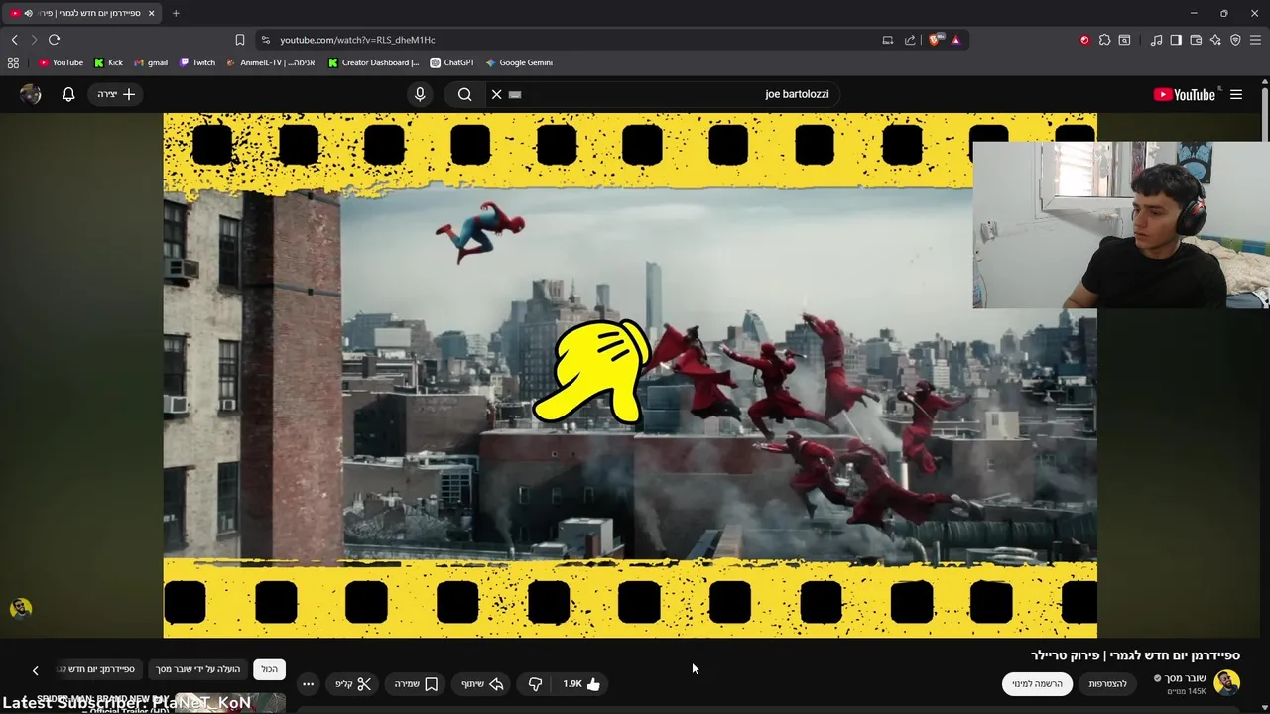This screenshot has height=714, width=1270.
Task: Open the ChatGPT bookmark
Action: click(x=452, y=62)
